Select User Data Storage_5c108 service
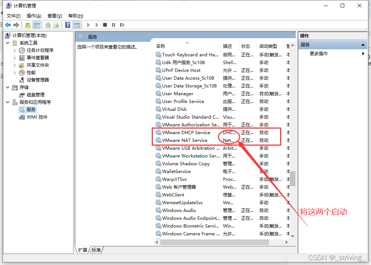This screenshot has width=371, height=265. click(x=222, y=86)
